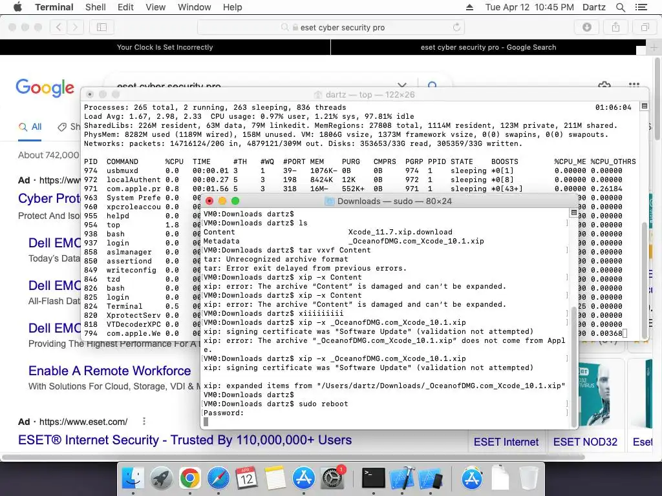Open the ESET Internet Security ad link
The height and width of the screenshot is (496, 662).
point(184,439)
